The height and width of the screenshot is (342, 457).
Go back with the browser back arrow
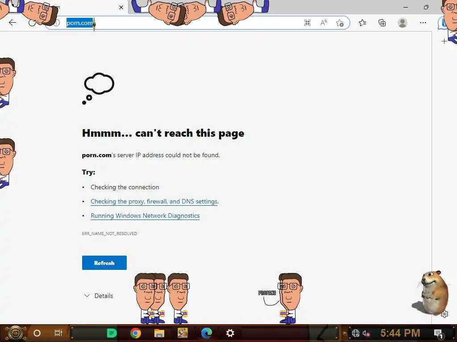[x=12, y=23]
